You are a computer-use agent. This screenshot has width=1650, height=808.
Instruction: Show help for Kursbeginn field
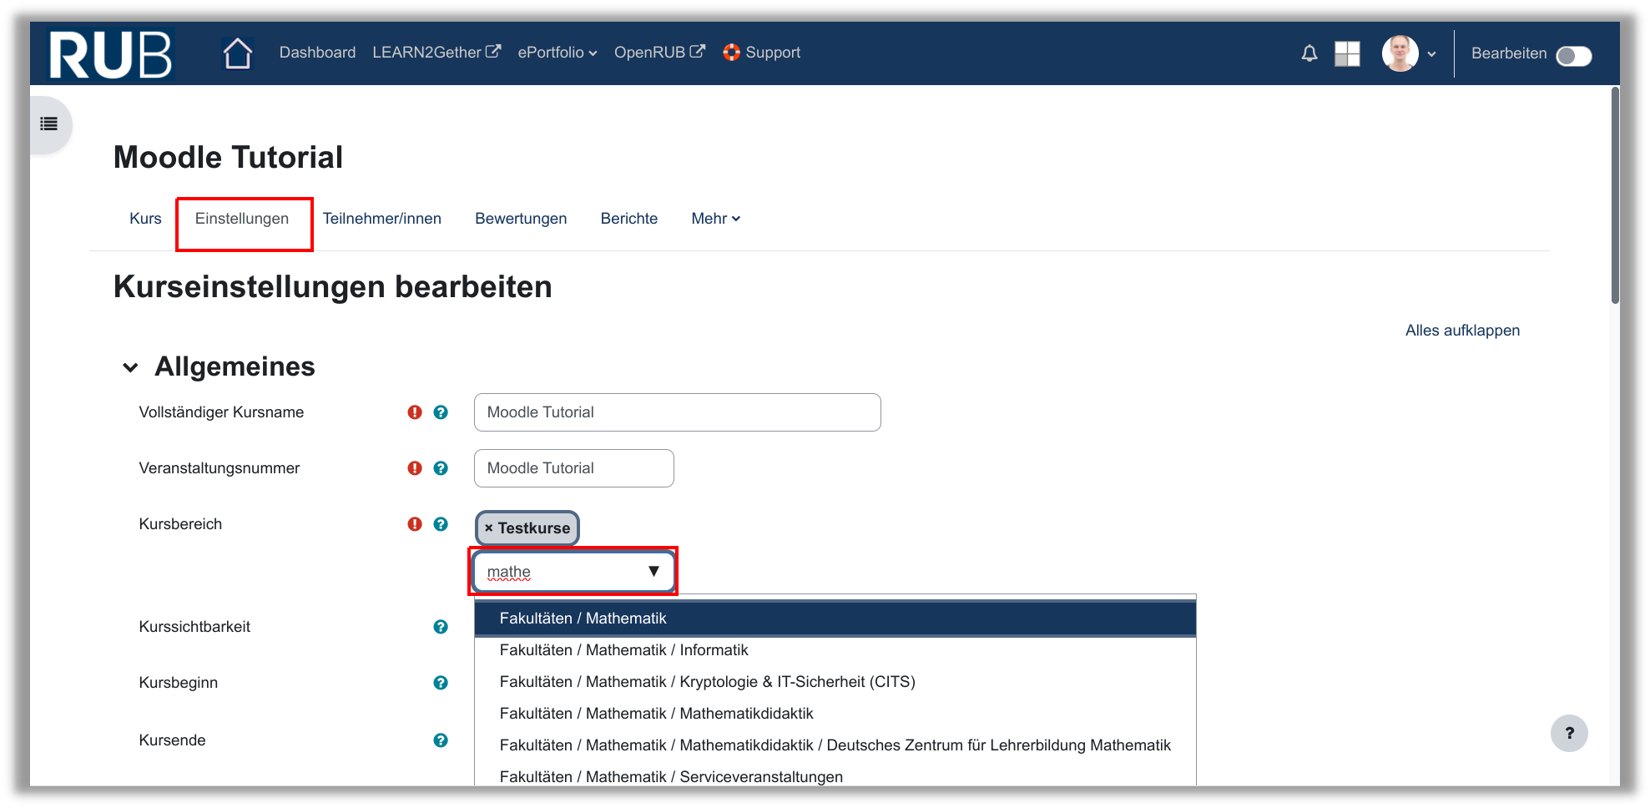coord(441,683)
